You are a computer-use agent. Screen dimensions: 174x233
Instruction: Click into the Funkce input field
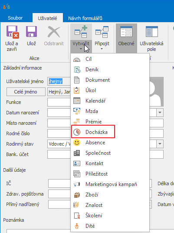click(x=59, y=102)
